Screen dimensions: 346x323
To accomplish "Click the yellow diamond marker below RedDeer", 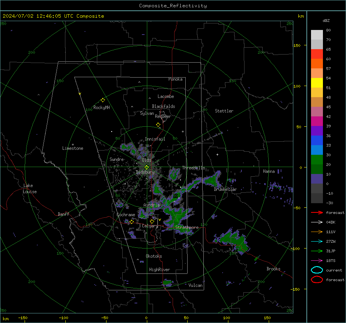I will point(158,125).
